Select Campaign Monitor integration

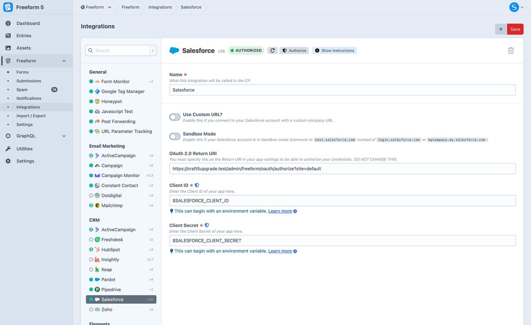pyautogui.click(x=121, y=175)
